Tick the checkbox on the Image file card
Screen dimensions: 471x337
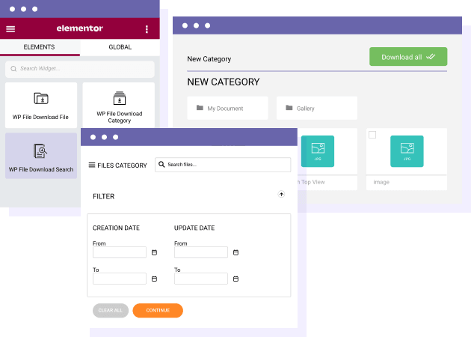point(372,135)
